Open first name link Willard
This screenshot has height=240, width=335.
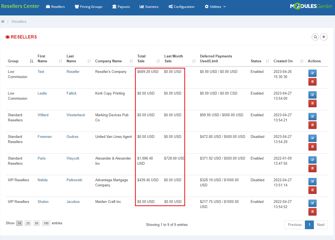click(43, 115)
